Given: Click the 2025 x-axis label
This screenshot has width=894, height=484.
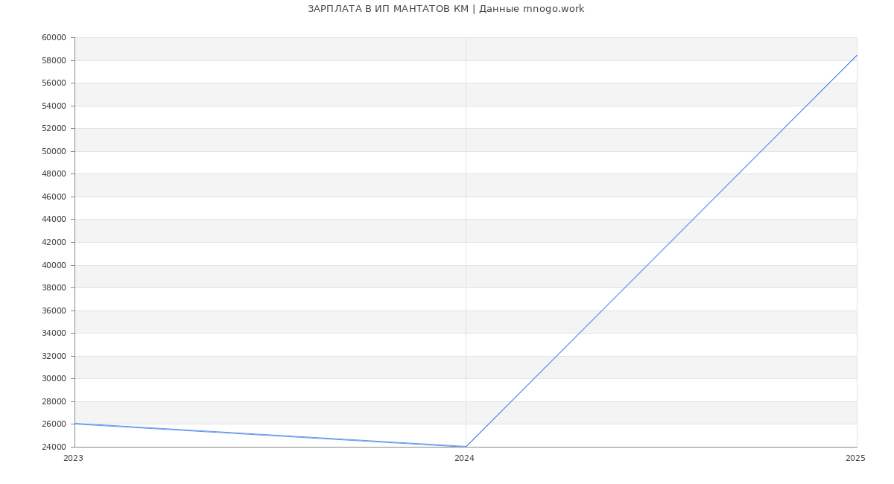Looking at the screenshot, I should point(855,459).
